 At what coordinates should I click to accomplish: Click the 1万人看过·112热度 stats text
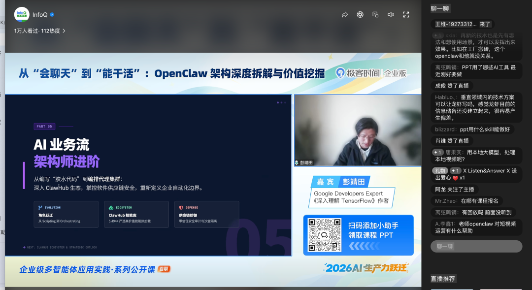[x=37, y=31]
